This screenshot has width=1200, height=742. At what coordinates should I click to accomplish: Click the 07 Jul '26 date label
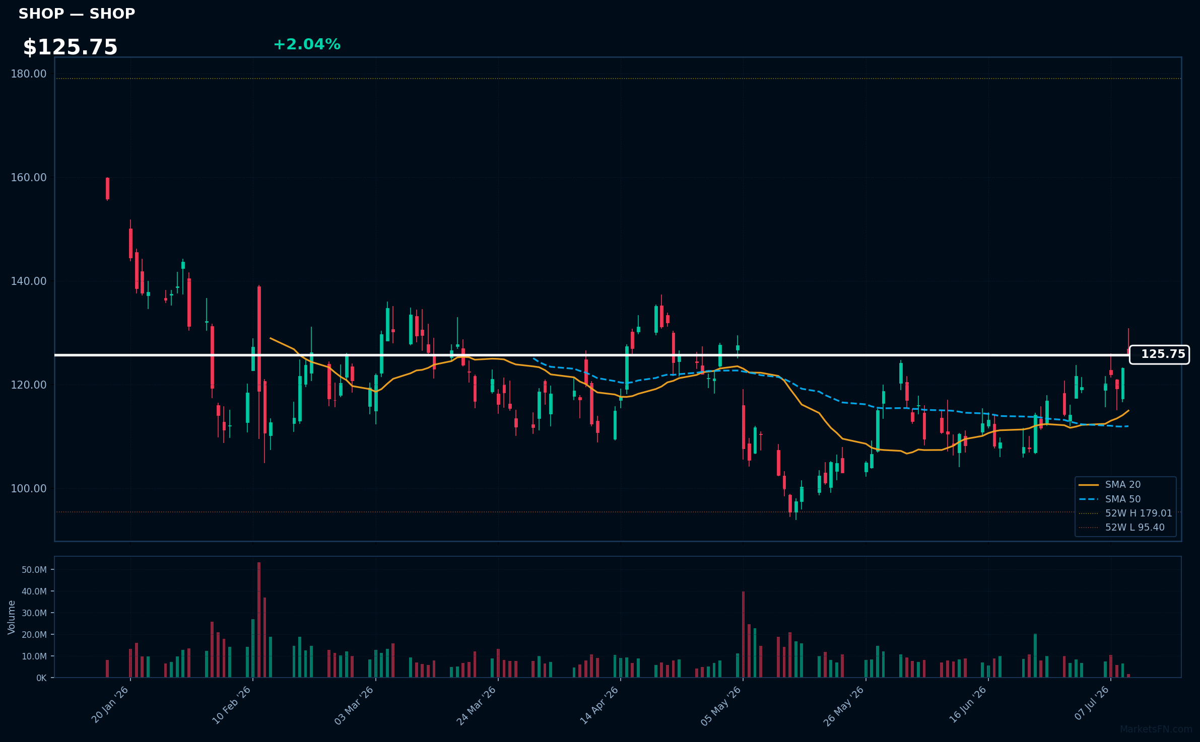tap(1091, 703)
